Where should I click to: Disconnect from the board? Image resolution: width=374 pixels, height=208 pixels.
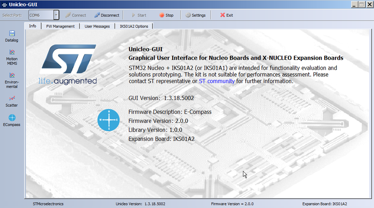[x=107, y=15]
